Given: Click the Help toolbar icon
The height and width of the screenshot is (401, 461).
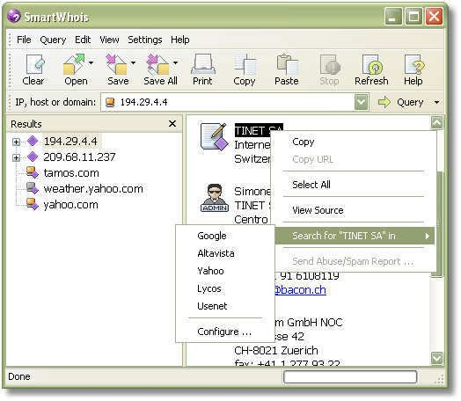Looking at the screenshot, I should click(414, 64).
